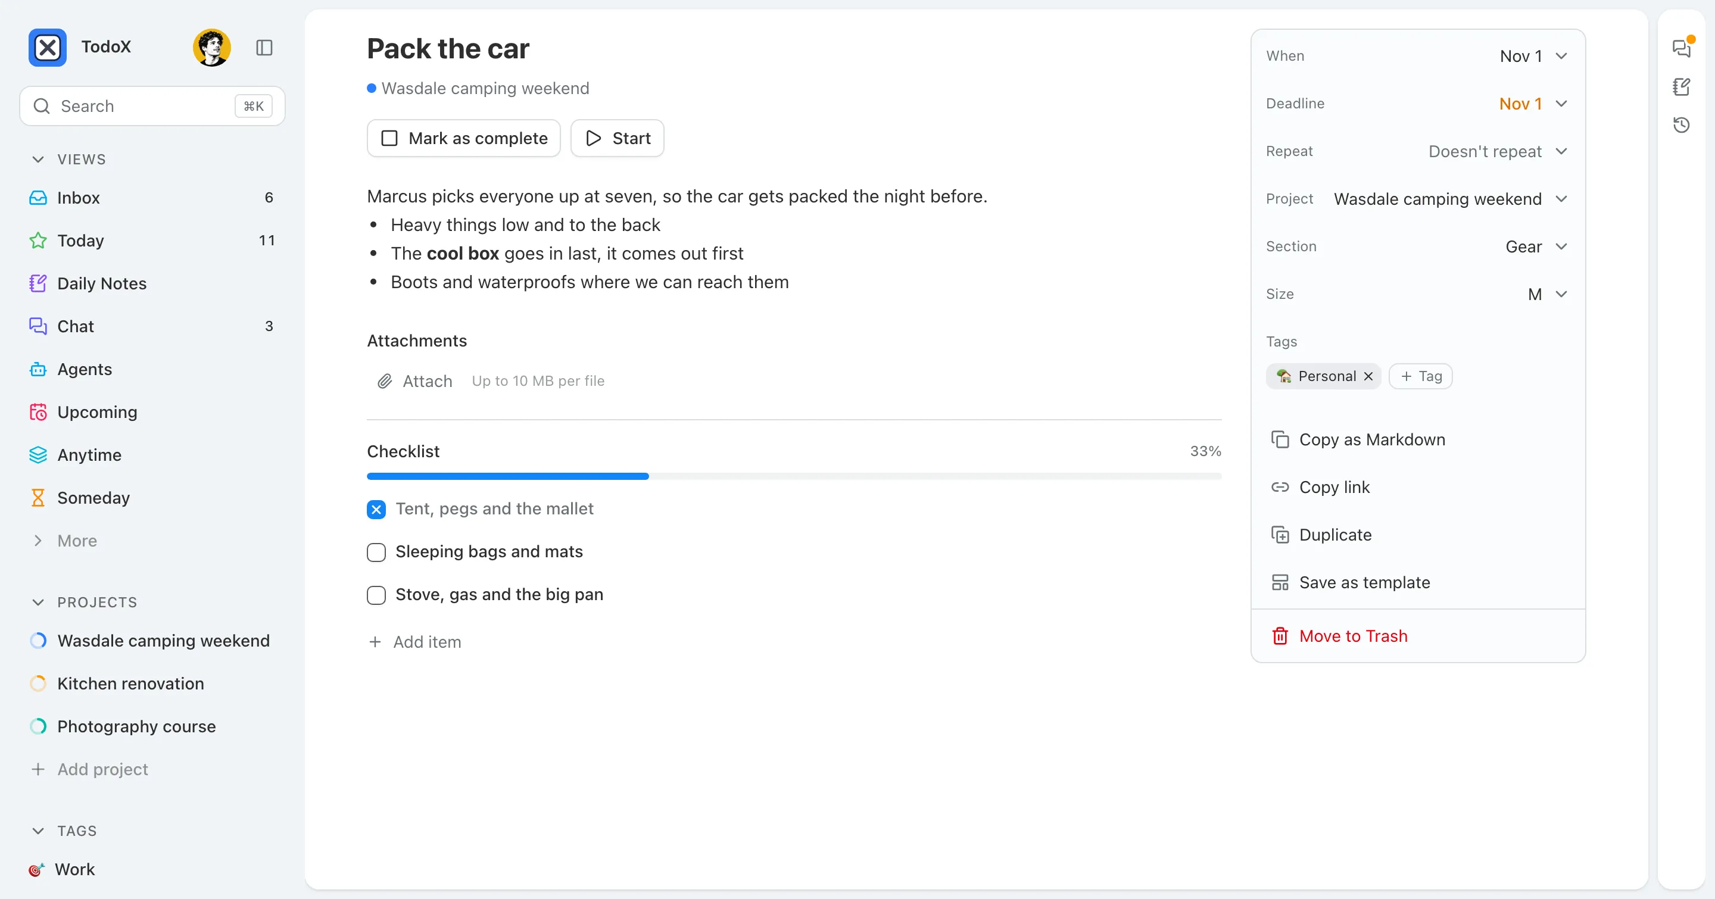Viewport: 1715px width, 899px height.
Task: Open the notes edit icon at right edge
Action: 1682,86
